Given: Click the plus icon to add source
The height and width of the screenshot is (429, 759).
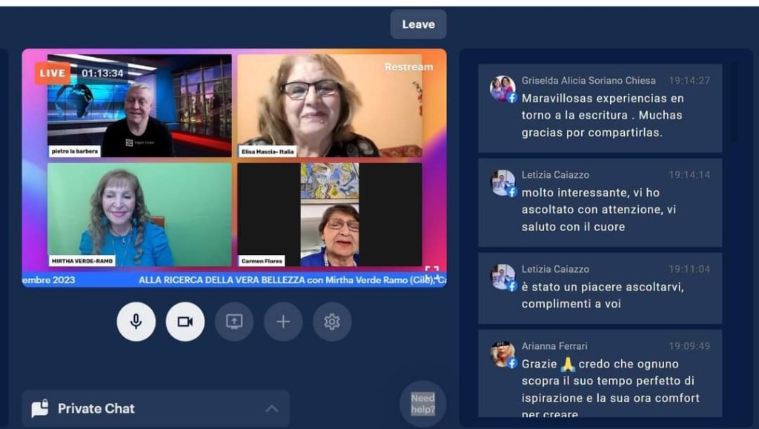Looking at the screenshot, I should pyautogui.click(x=283, y=322).
